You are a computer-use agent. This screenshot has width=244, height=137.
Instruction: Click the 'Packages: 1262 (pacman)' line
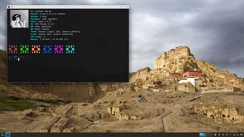pyautogui.click(x=44, y=19)
